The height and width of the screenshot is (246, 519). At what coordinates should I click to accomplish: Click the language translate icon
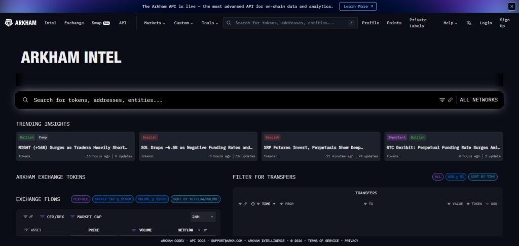(x=469, y=23)
